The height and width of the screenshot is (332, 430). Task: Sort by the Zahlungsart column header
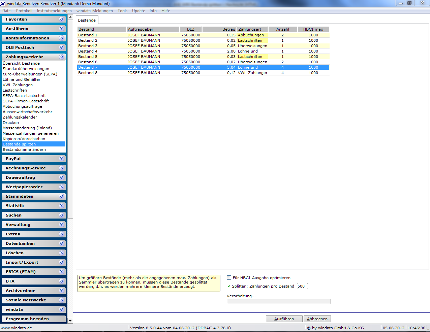252,29
